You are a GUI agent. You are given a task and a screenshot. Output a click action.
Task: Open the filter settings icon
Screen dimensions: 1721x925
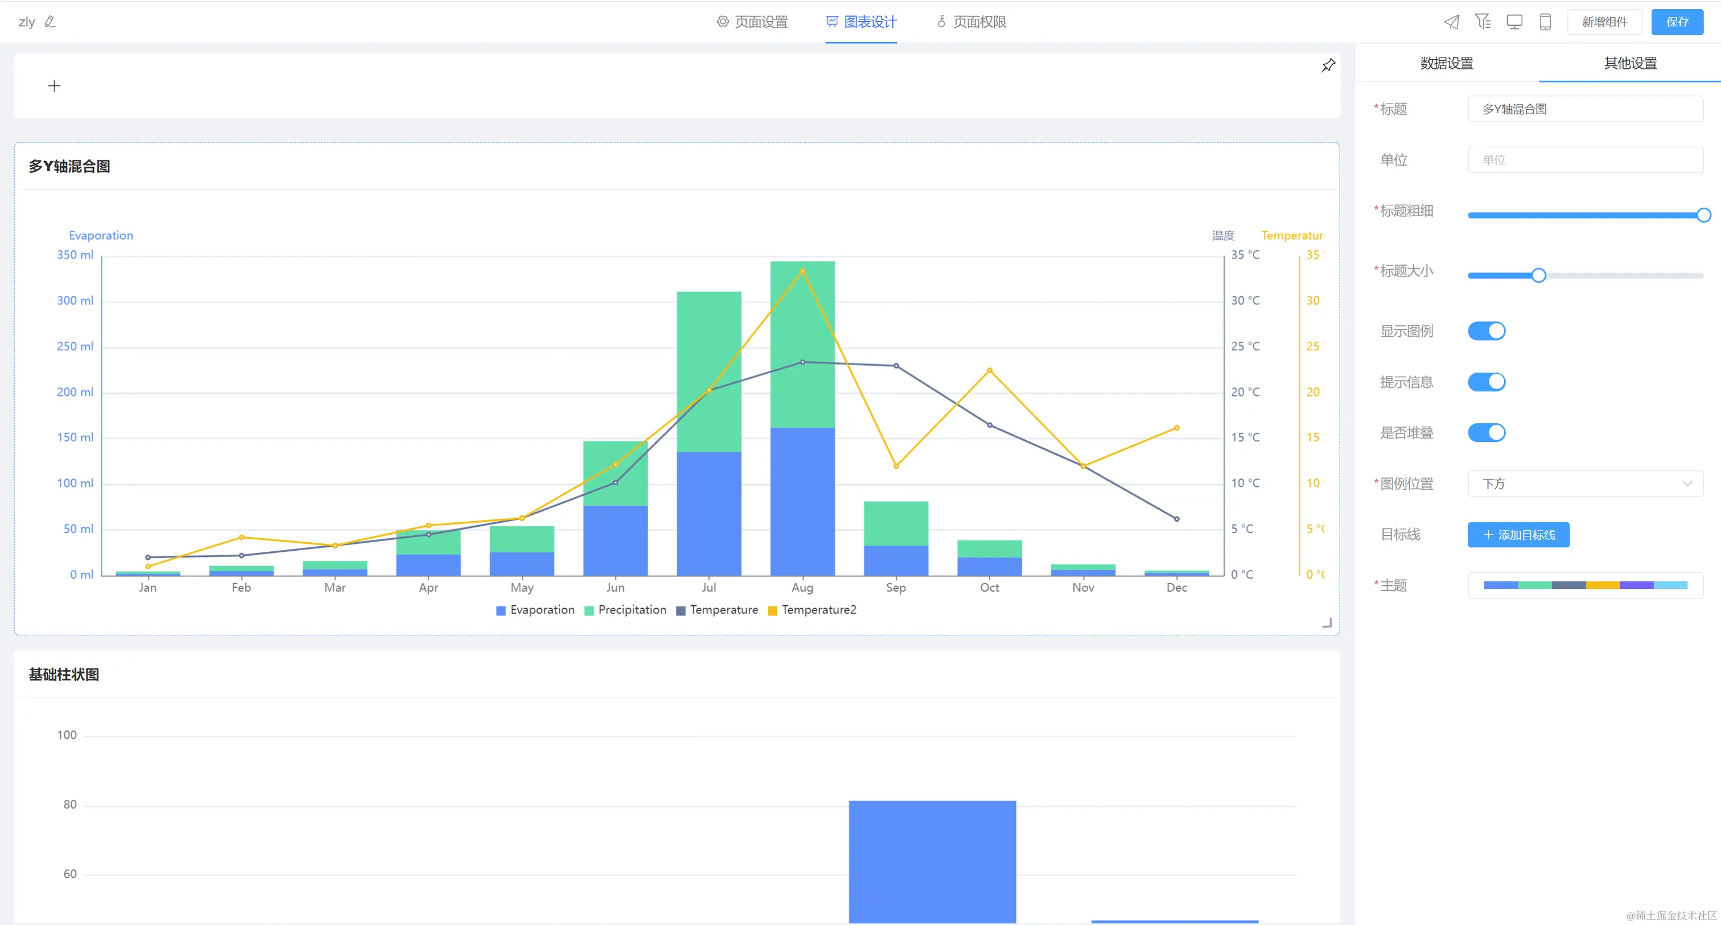point(1483,22)
